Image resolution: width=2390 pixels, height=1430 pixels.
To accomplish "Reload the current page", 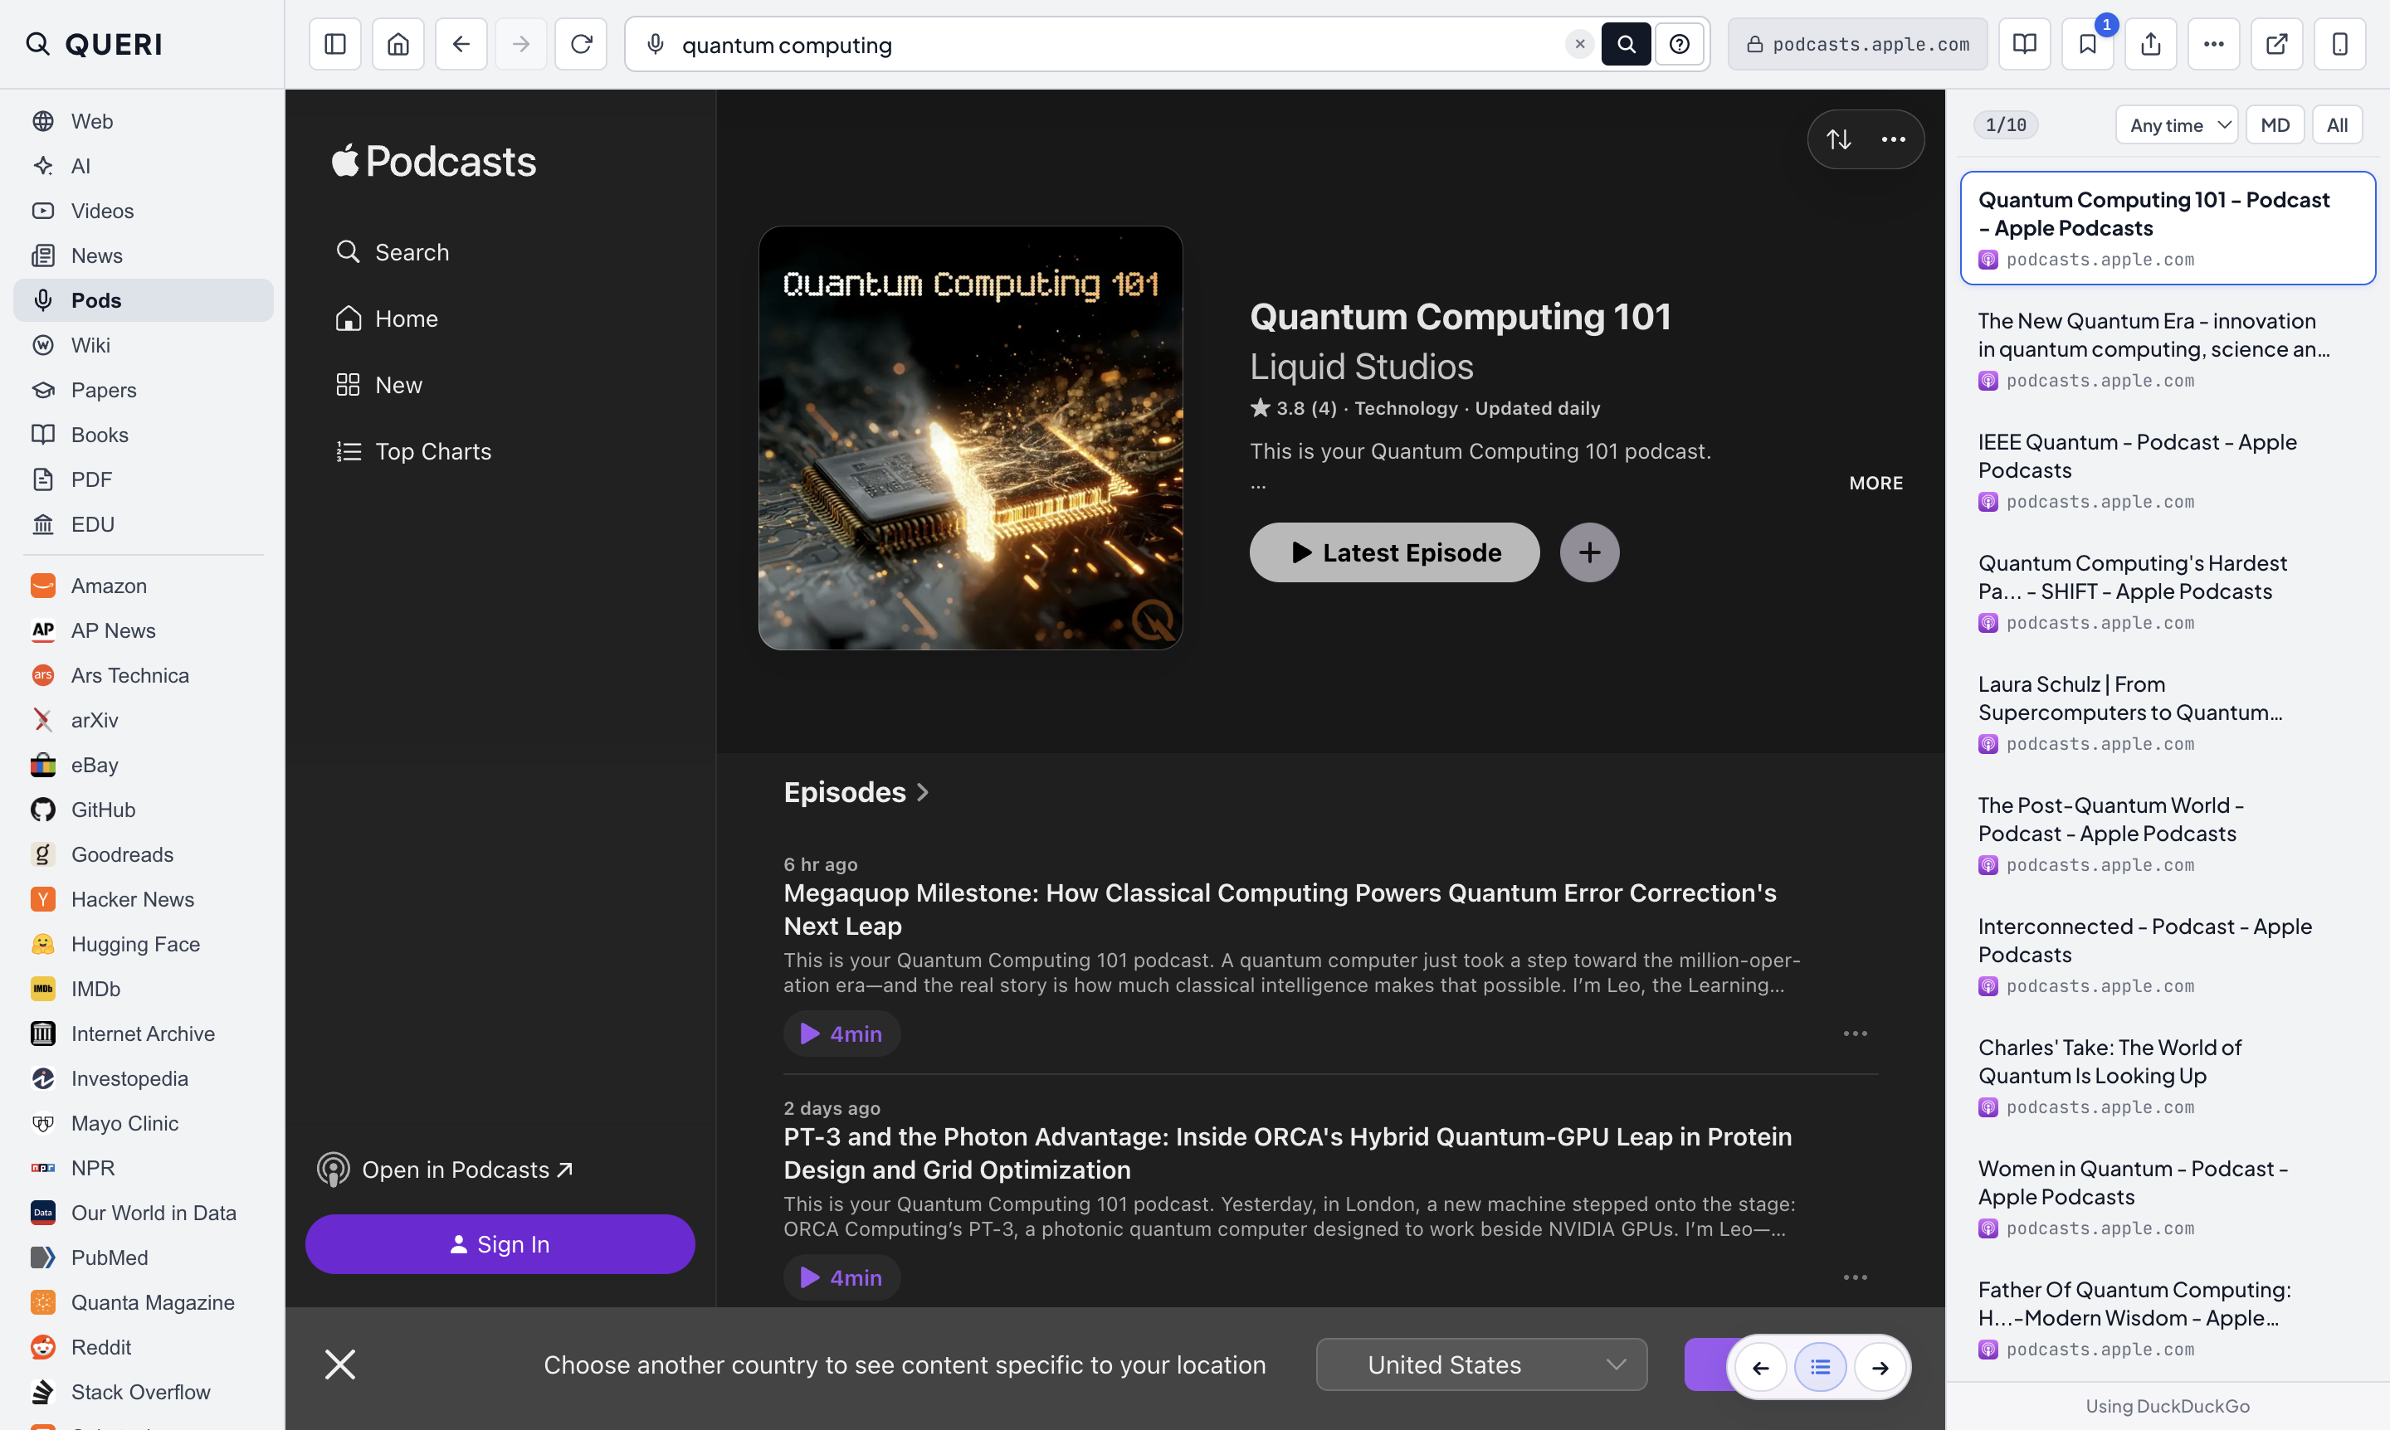I will (x=582, y=44).
